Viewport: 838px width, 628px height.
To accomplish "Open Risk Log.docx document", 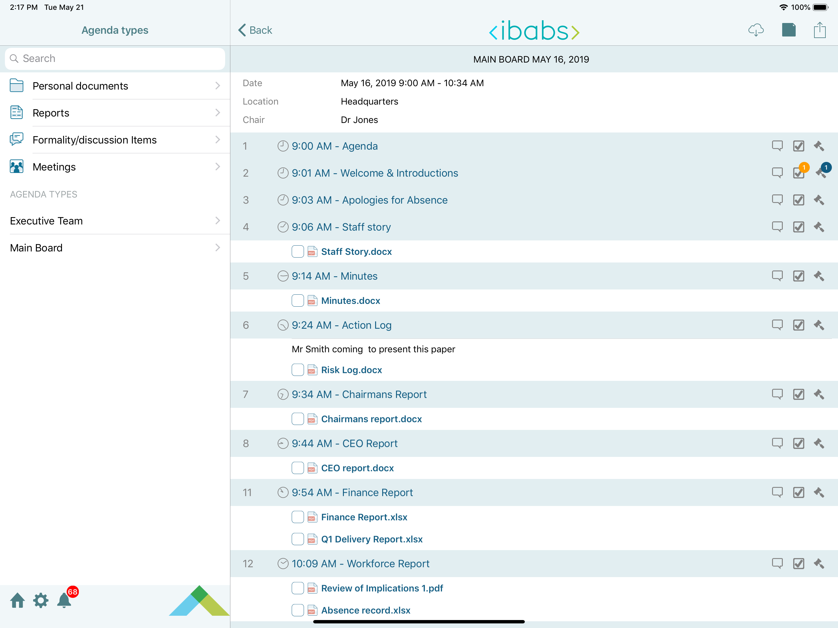I will coord(351,370).
